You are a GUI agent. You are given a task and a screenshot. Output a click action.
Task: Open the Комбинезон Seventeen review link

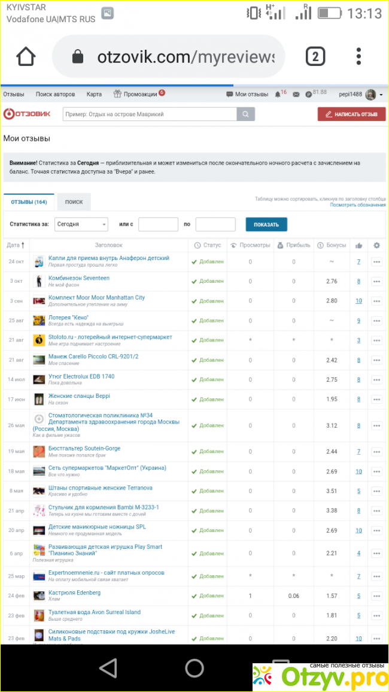[x=78, y=278]
